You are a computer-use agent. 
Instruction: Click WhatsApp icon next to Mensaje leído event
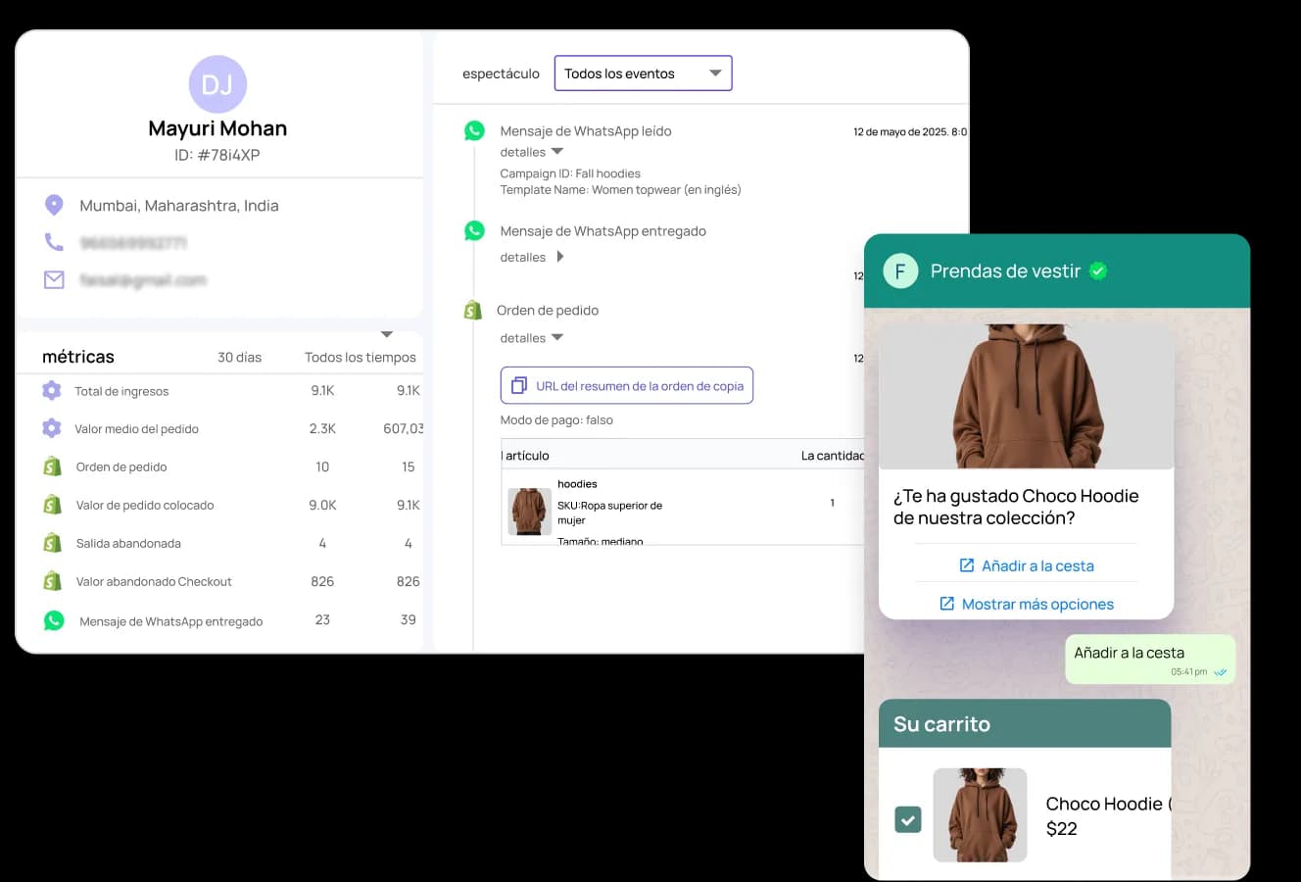click(x=474, y=130)
